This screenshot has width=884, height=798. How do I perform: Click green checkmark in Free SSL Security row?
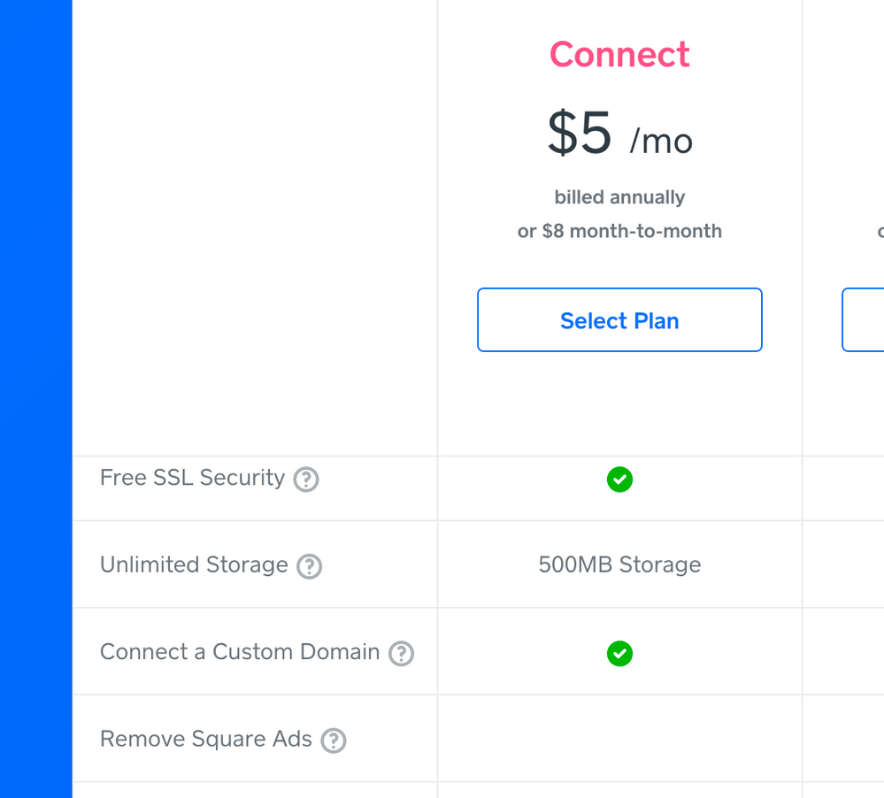(x=619, y=480)
